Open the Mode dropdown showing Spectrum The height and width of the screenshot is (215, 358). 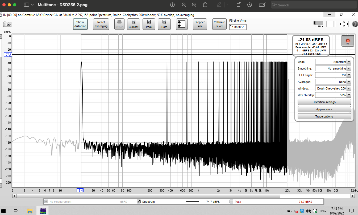333,62
